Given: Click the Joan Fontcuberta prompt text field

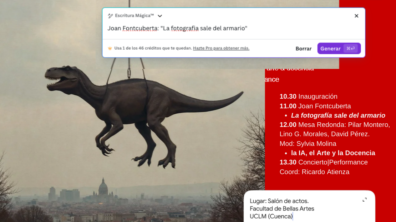Looking at the screenshot, I should (x=177, y=28).
